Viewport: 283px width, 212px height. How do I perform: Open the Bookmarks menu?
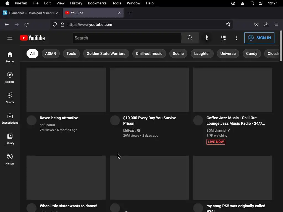[97, 3]
